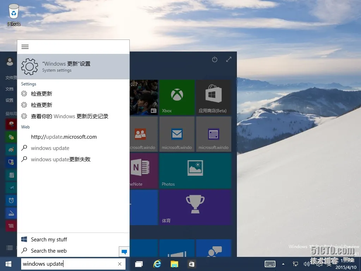This screenshot has width=361, height=271.
Task: Click the Power button in Start menu
Action: (x=215, y=59)
